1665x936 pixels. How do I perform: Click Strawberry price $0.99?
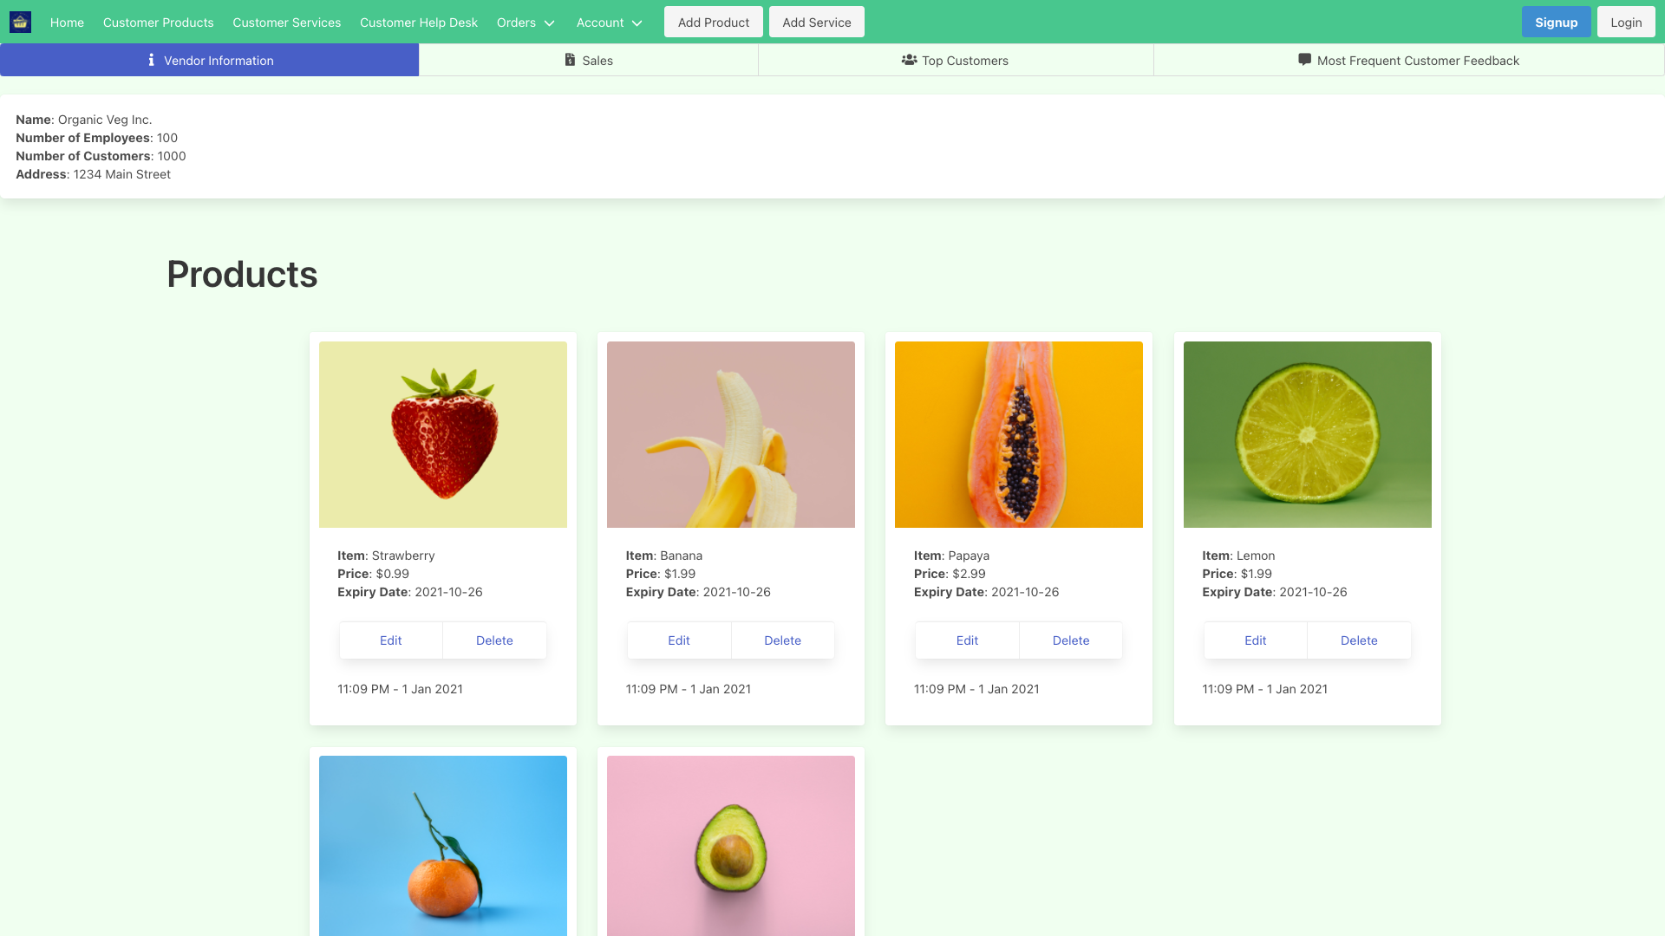[392, 574]
